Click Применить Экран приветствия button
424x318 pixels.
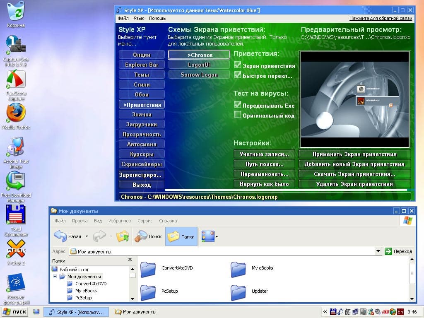(354, 154)
